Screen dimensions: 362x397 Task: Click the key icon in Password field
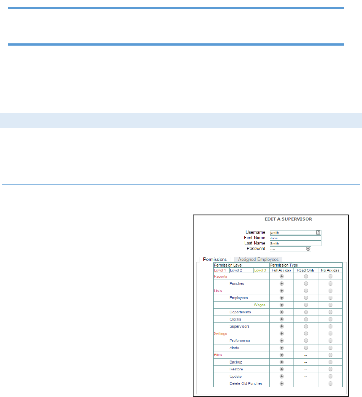(308, 249)
